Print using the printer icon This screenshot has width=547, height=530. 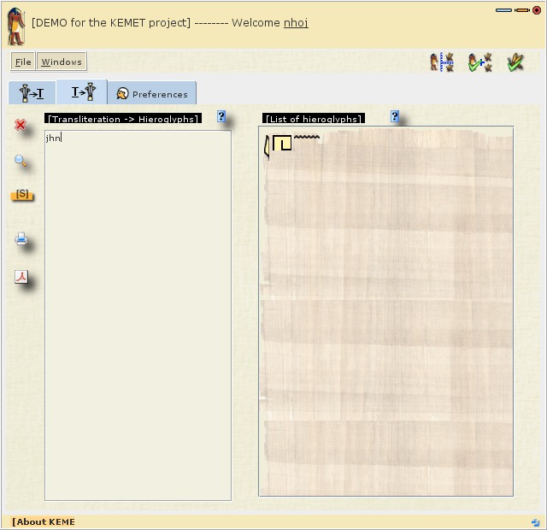(21, 240)
